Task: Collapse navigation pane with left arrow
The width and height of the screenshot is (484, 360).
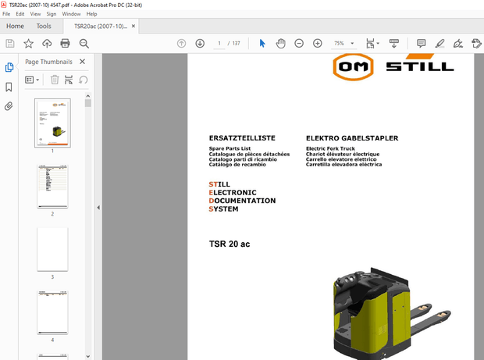Action: tap(98, 208)
